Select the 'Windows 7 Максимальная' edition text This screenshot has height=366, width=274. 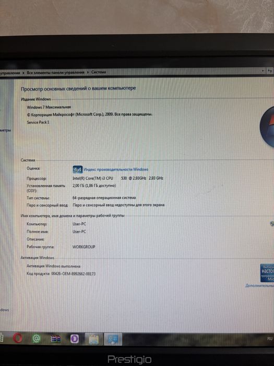pos(49,107)
